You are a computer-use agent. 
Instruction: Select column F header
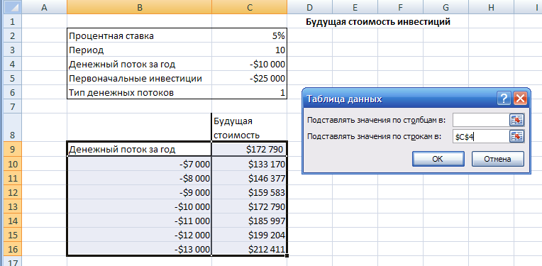pyautogui.click(x=400, y=7)
